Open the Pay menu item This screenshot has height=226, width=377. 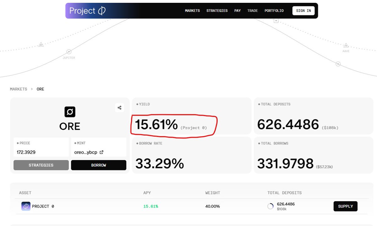238,11
